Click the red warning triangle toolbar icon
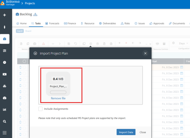190x138 pixels. tap(44, 44)
